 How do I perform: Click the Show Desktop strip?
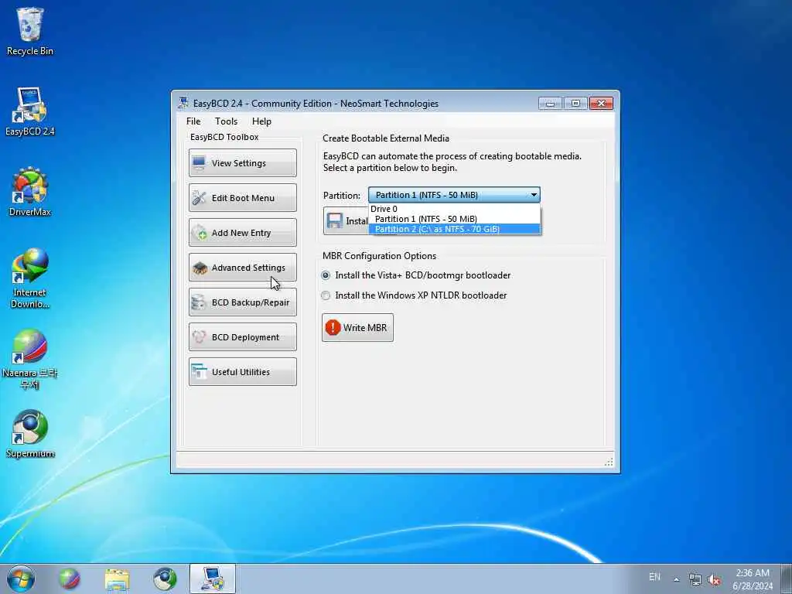pos(787,579)
